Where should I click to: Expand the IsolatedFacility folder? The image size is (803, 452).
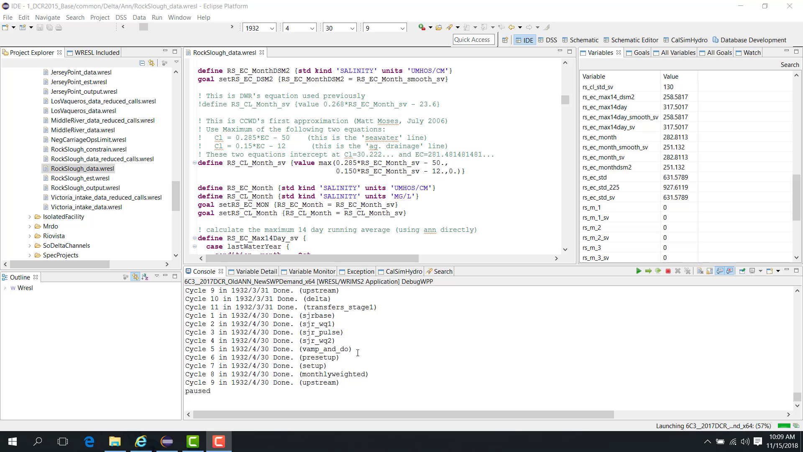click(30, 217)
